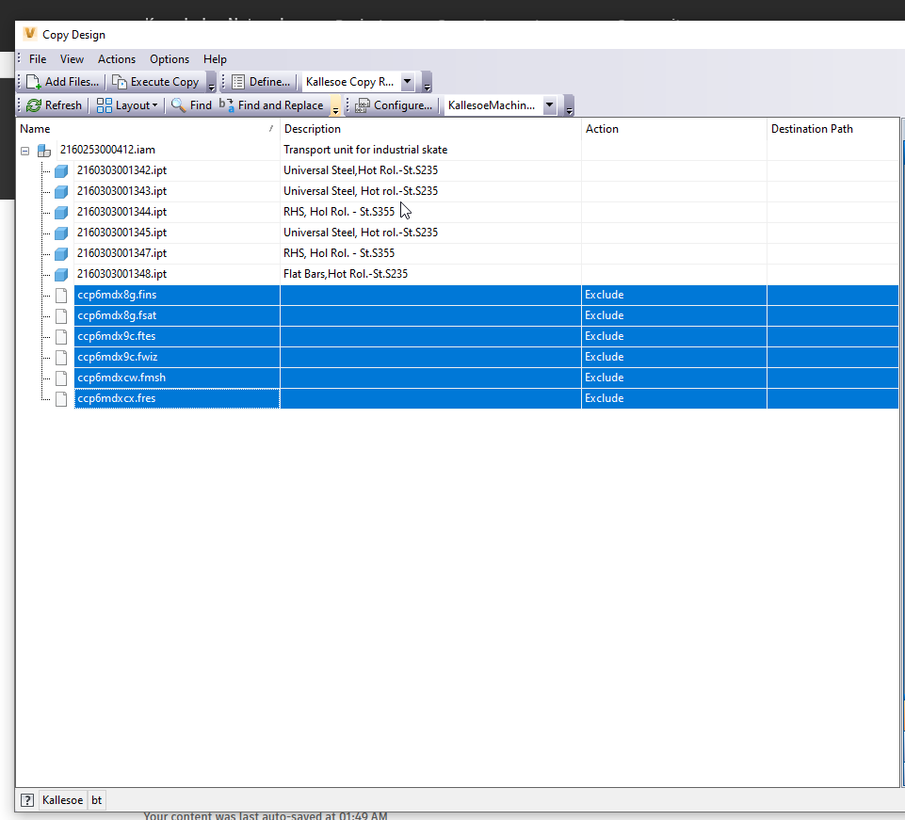Click the Find magnifier icon
Image resolution: width=905 pixels, height=820 pixels.
tap(175, 105)
